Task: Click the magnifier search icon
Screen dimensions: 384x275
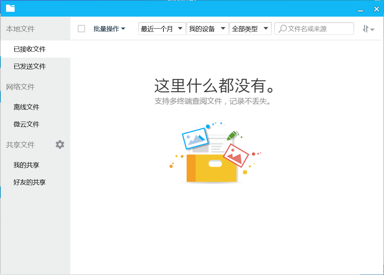Action: pyautogui.click(x=283, y=29)
